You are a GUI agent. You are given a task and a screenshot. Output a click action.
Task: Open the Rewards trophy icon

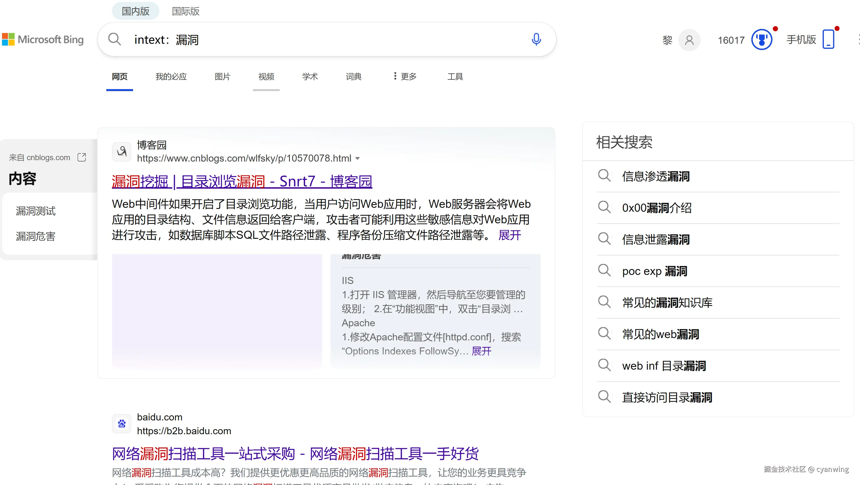pos(762,40)
